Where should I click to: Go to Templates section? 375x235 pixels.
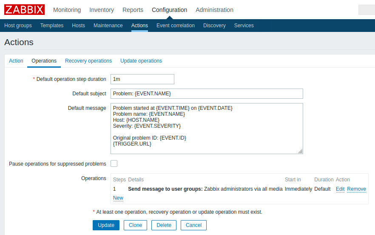pos(52,26)
